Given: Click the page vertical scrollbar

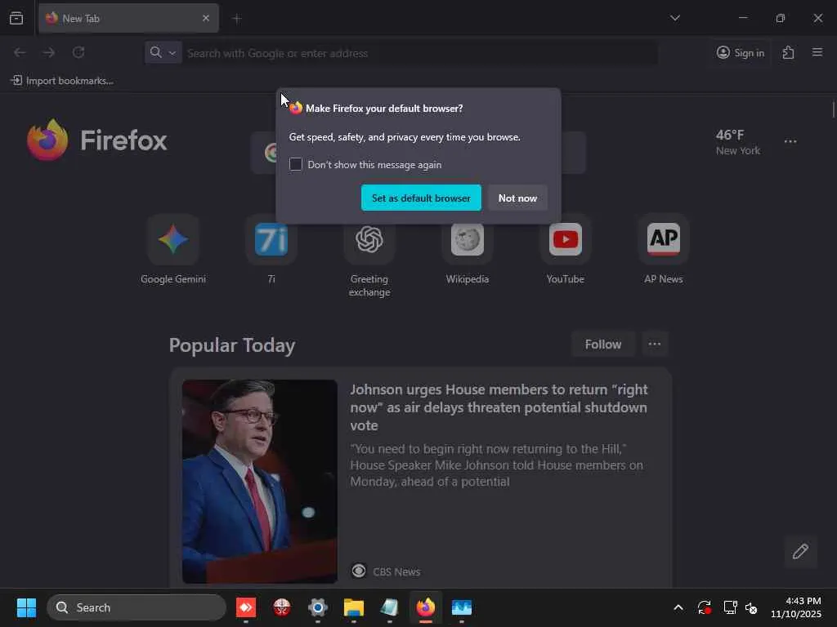Looking at the screenshot, I should pyautogui.click(x=833, y=110).
